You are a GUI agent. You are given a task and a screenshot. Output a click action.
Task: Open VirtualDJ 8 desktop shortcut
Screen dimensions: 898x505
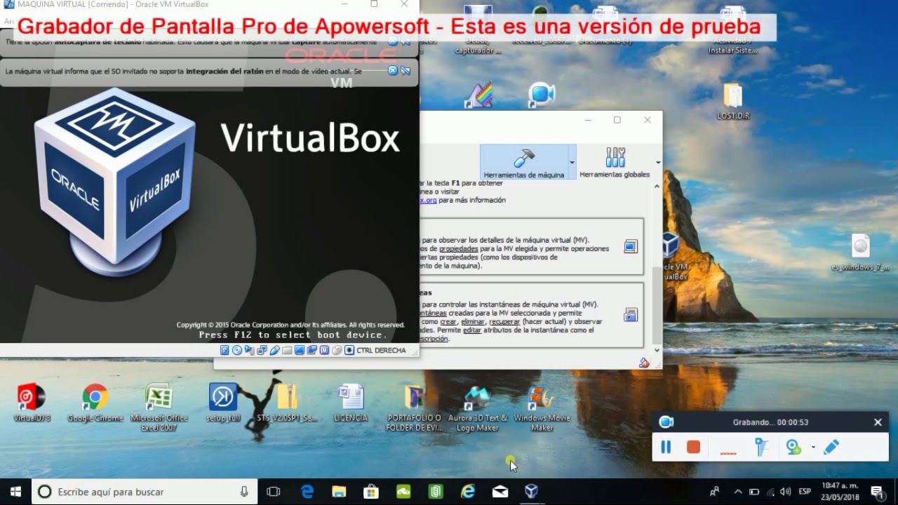click(x=32, y=403)
